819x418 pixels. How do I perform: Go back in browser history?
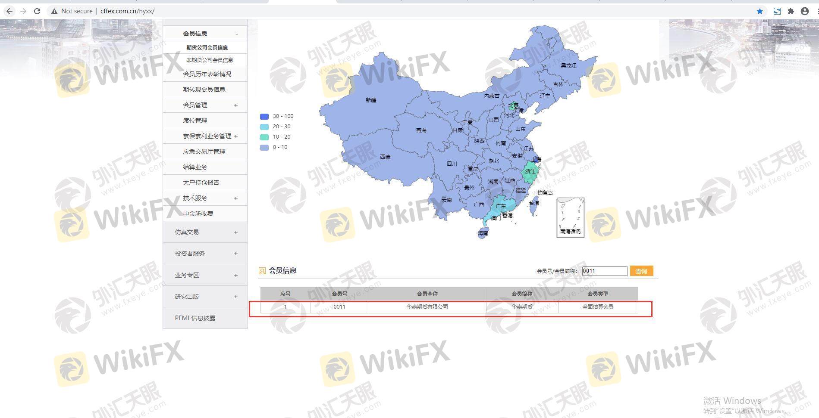click(9, 11)
